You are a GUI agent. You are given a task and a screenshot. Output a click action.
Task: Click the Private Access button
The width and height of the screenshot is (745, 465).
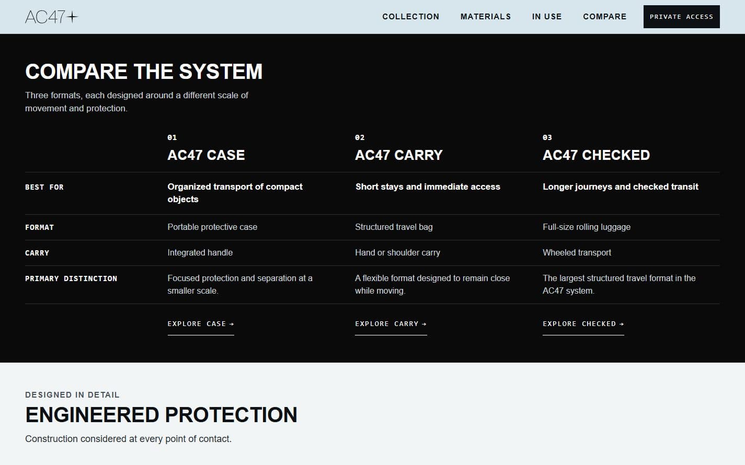point(682,17)
